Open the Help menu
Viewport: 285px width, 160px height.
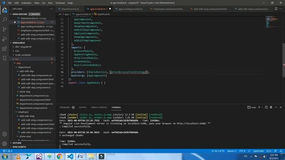(x=70, y=3)
